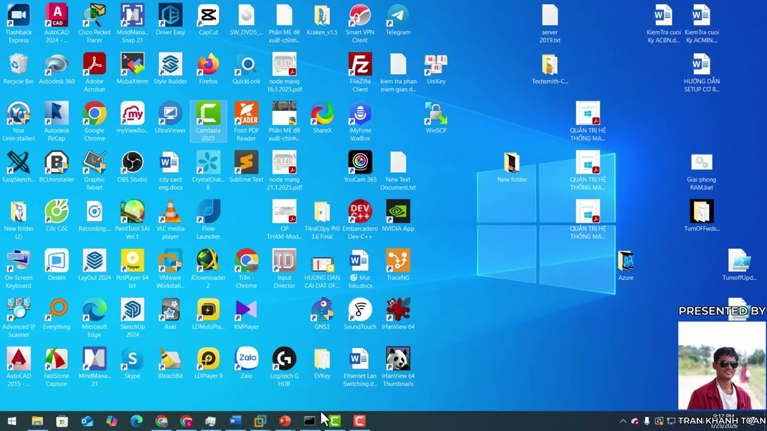Open Cisco Packet Tracer shortcut
Image resolution: width=767 pixels, height=431 pixels.
click(x=94, y=24)
